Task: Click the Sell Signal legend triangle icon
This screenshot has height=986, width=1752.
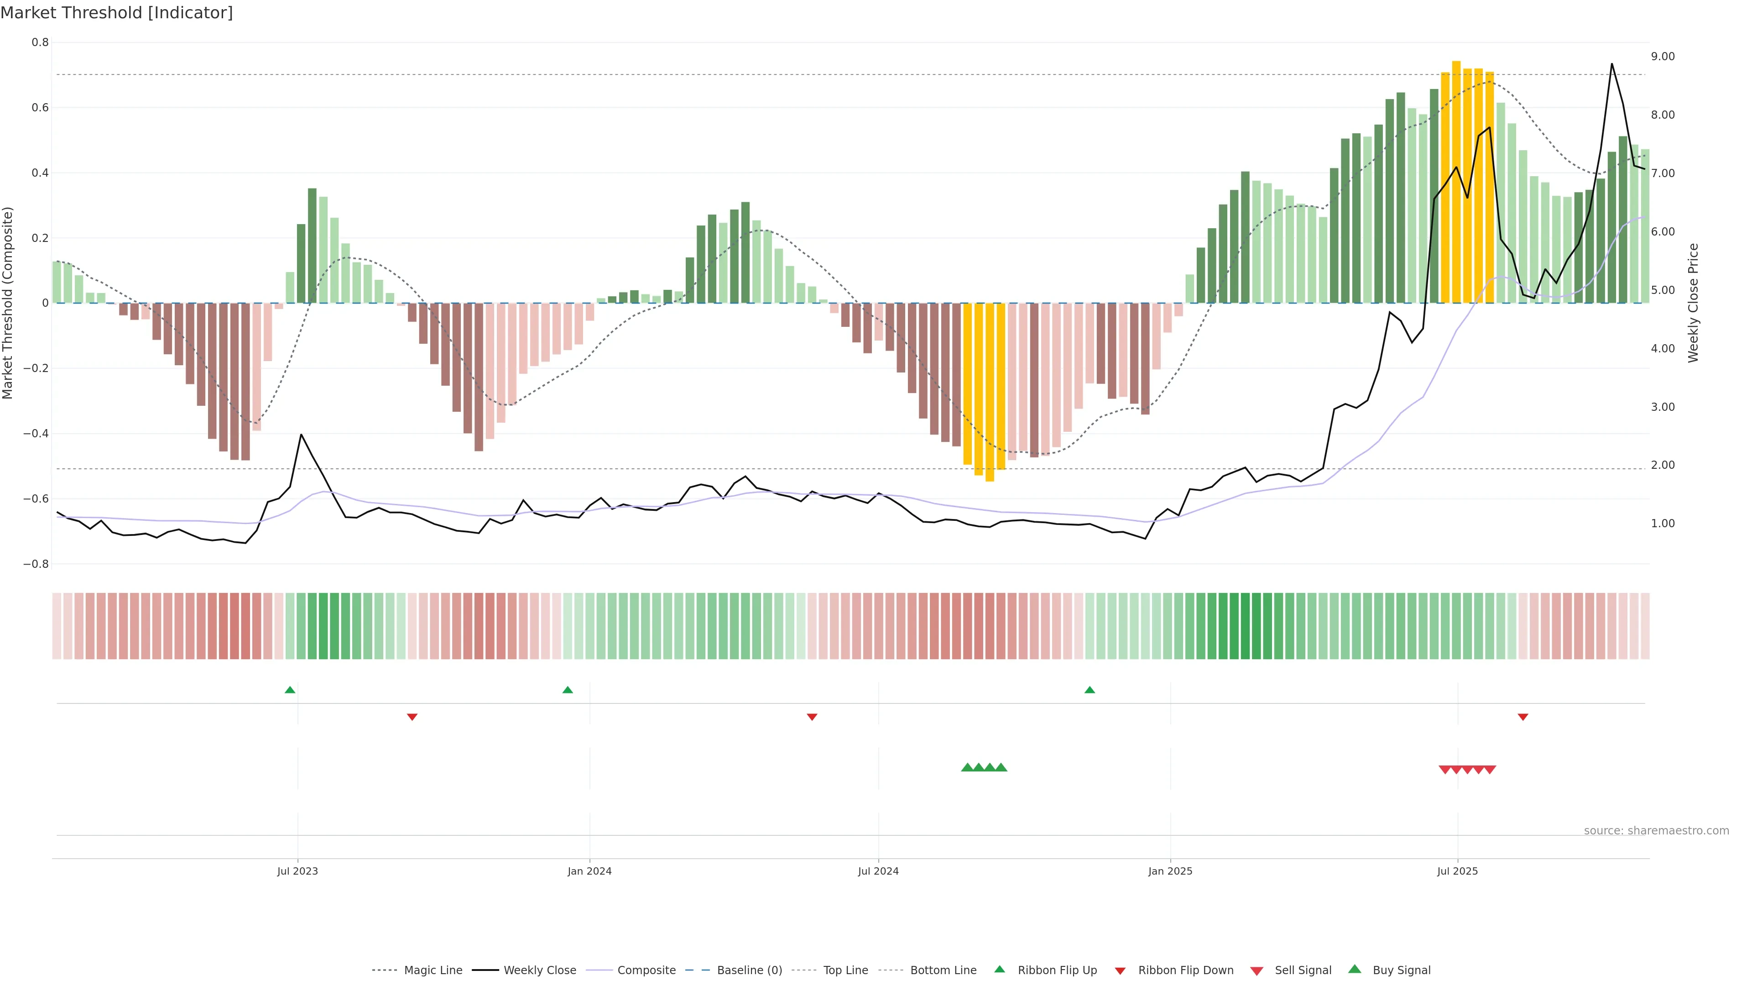Action: click(x=1256, y=971)
